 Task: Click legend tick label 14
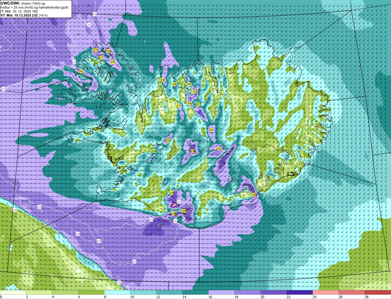tap(184, 297)
